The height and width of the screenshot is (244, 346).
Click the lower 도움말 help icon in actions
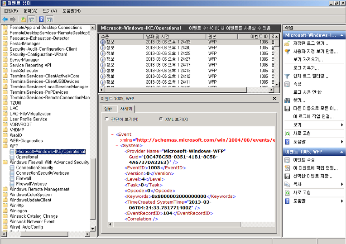(x=287, y=201)
